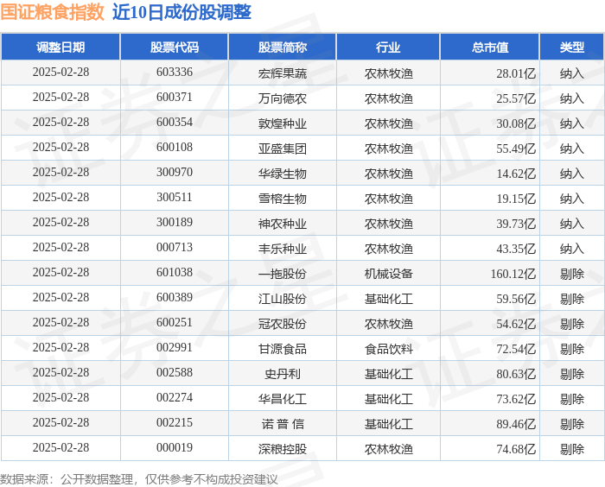
Task: Click market value 14.62亿
Action: click(516, 174)
